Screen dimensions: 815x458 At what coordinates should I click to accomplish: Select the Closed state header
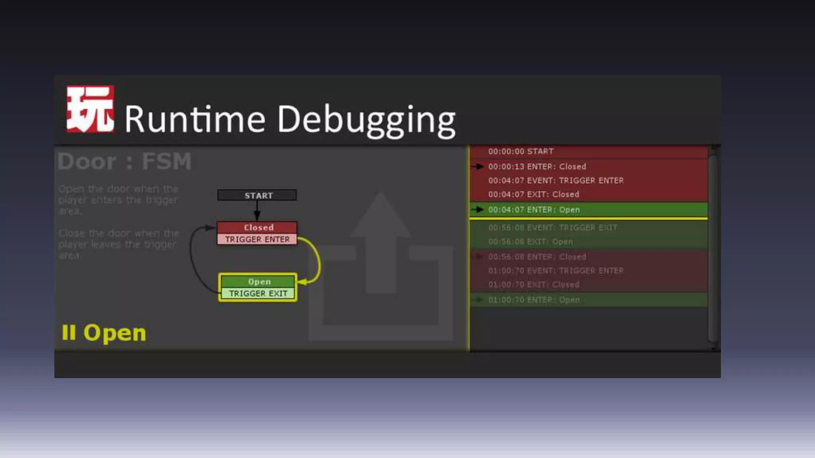tap(257, 227)
